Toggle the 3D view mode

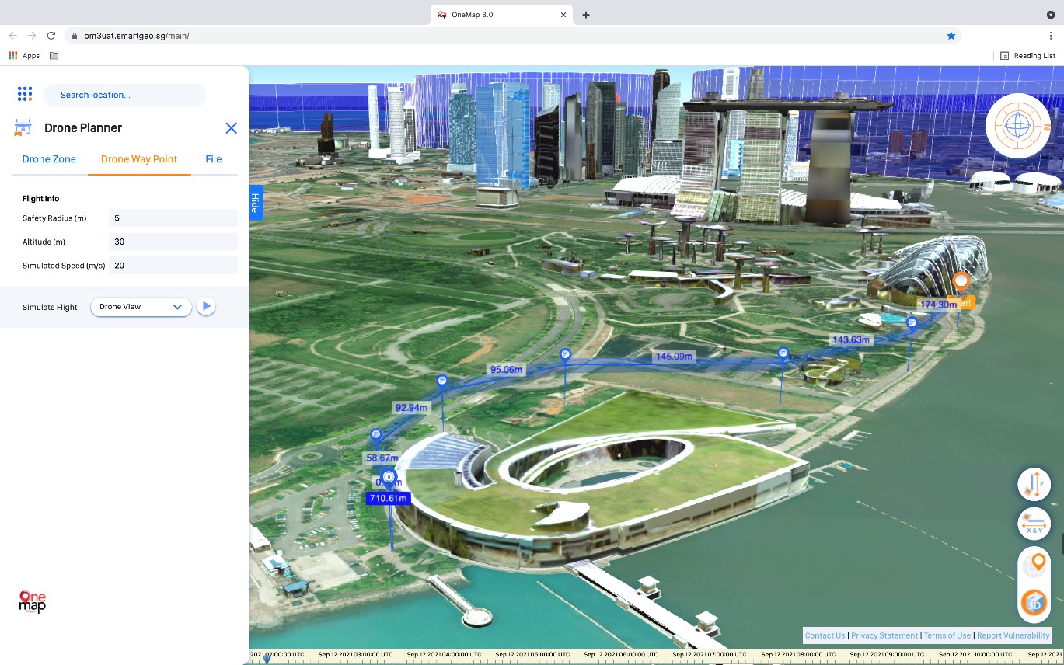click(x=1034, y=601)
